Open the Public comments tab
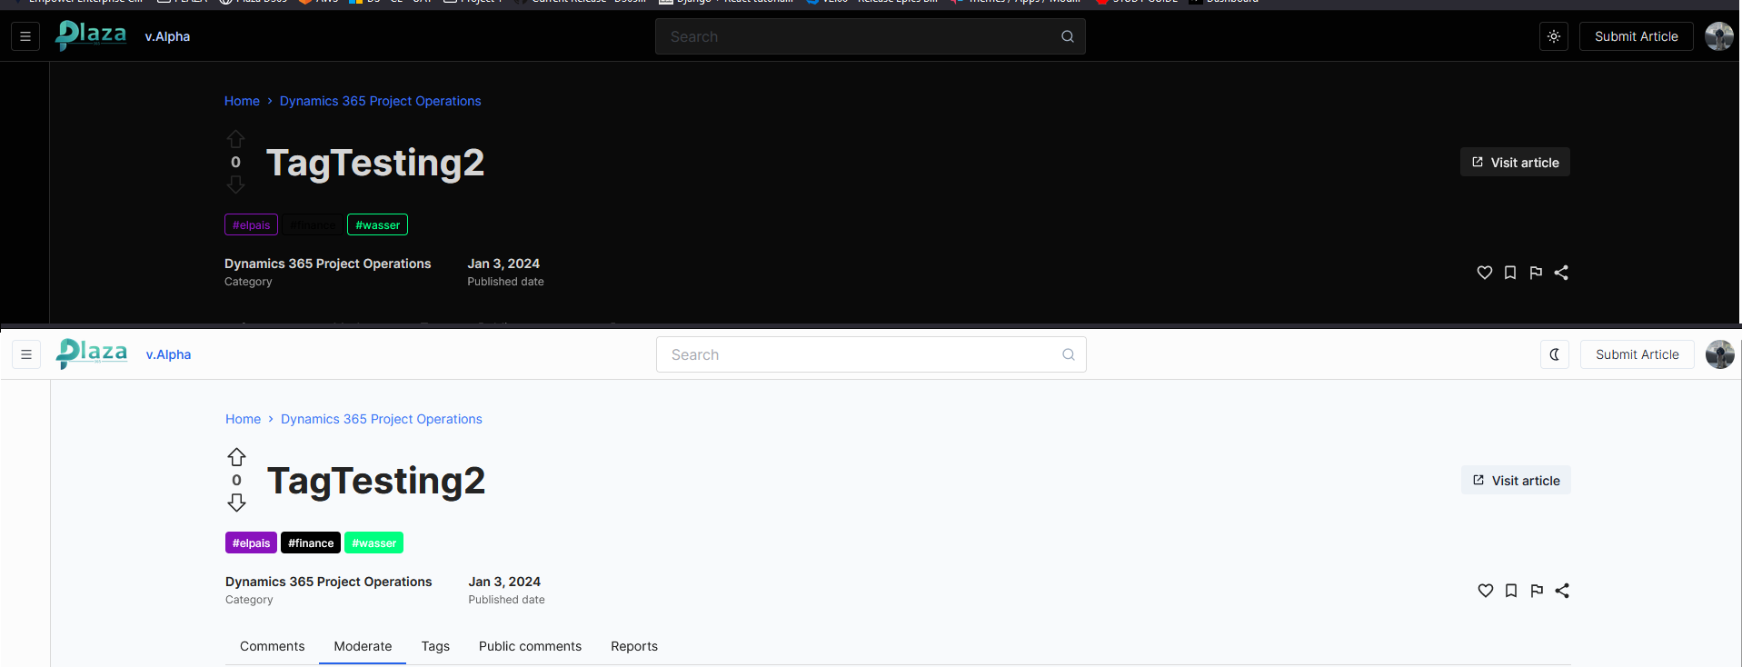The width and height of the screenshot is (1742, 667). click(530, 646)
